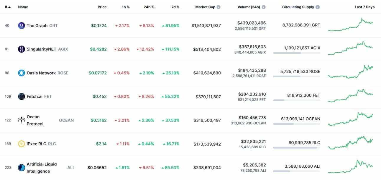Click The Graph coin logo icon
The height and width of the screenshot is (180, 381).
pyautogui.click(x=21, y=26)
